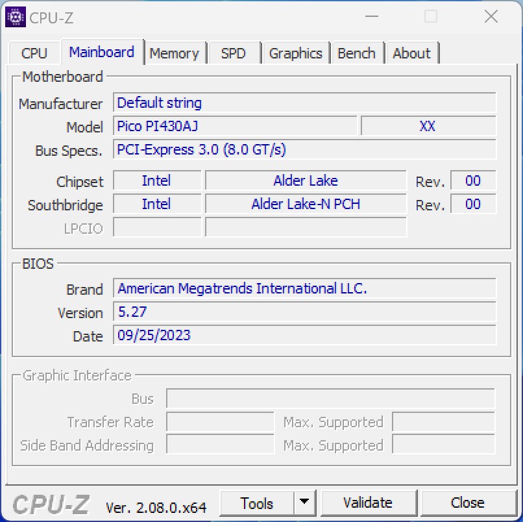The width and height of the screenshot is (523, 522).
Task: Click the version text 'Ver. 2.08.0.x64'
Action: click(x=156, y=508)
